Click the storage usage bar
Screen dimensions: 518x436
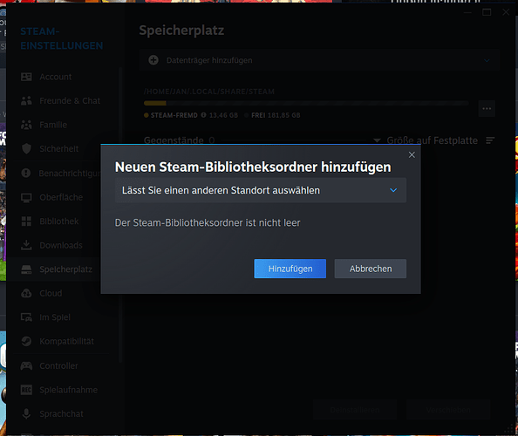tap(306, 104)
